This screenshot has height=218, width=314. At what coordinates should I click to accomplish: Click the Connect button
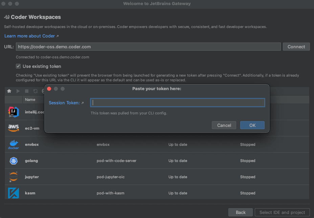point(296,47)
